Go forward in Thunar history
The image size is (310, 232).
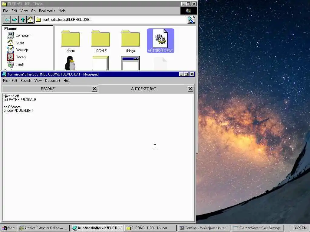coord(15,20)
